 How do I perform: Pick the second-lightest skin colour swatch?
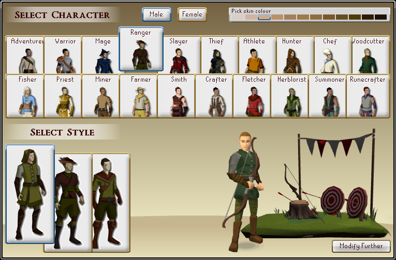251,17
